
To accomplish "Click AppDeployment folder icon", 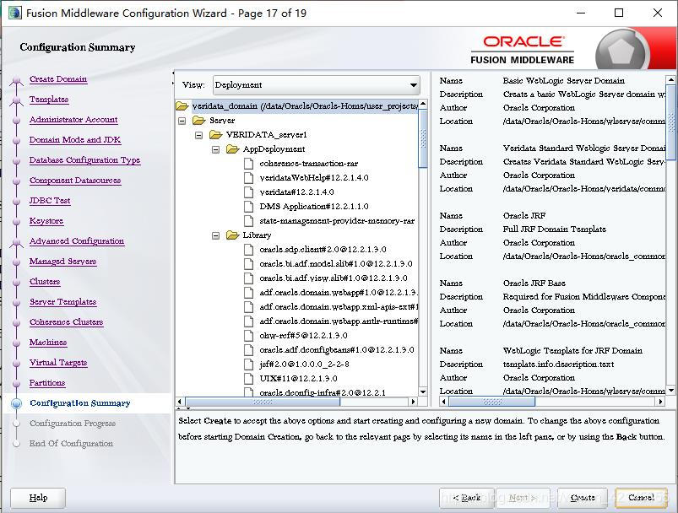I will click(233, 149).
